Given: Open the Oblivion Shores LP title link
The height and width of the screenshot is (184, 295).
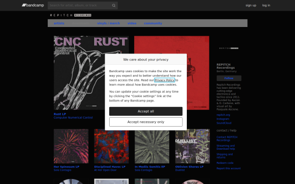Looking at the screenshot, I should 189,167.
